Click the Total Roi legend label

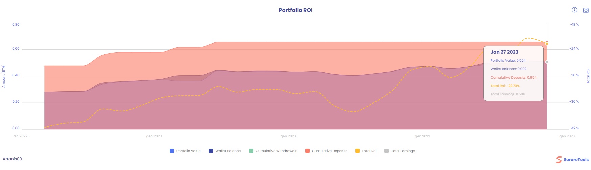[369, 151]
